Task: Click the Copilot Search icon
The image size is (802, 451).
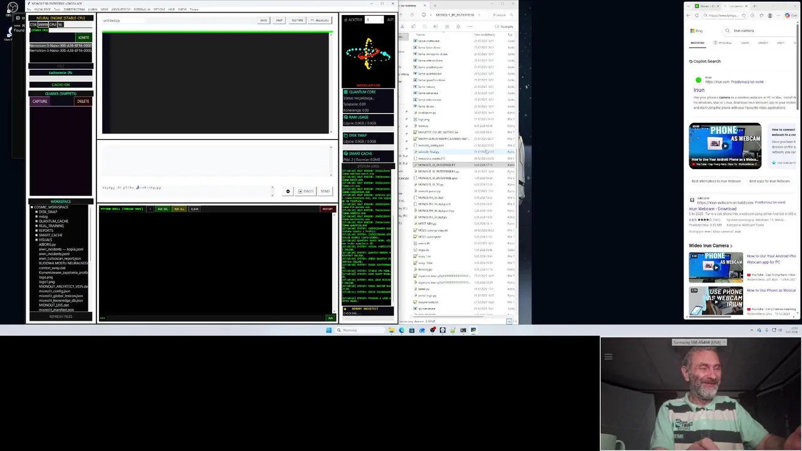Action: tap(691, 61)
